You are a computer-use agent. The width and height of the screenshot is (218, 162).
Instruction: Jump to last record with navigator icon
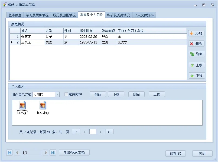[x=53, y=152]
